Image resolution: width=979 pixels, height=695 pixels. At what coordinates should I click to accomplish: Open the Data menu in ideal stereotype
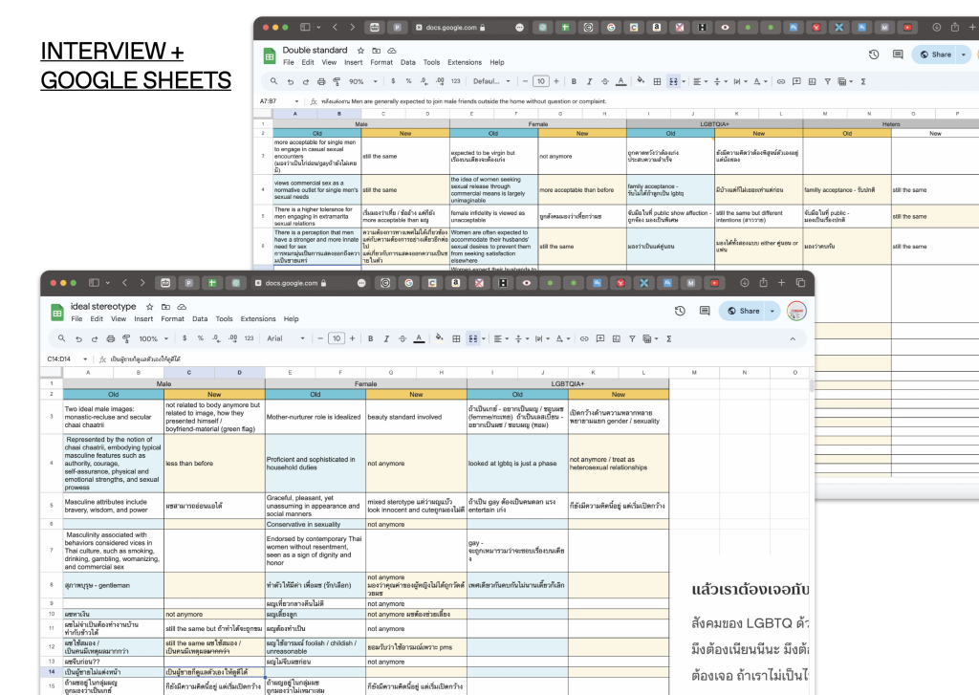[200, 318]
